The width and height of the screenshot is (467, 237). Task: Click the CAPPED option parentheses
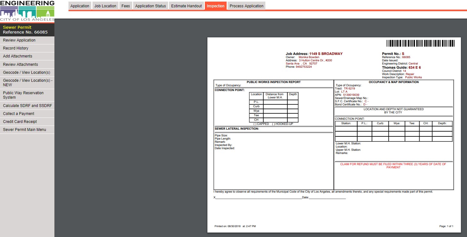pos(254,124)
